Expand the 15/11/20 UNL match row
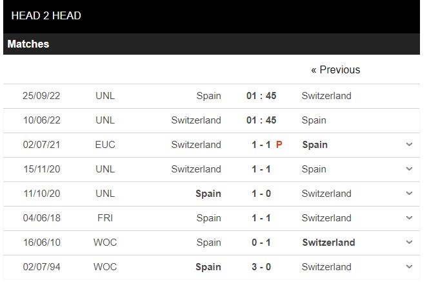 (x=409, y=169)
